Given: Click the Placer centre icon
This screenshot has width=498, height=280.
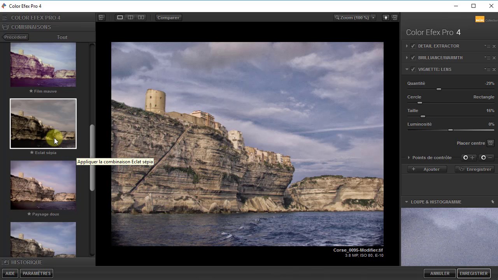Looking at the screenshot, I should (490, 143).
